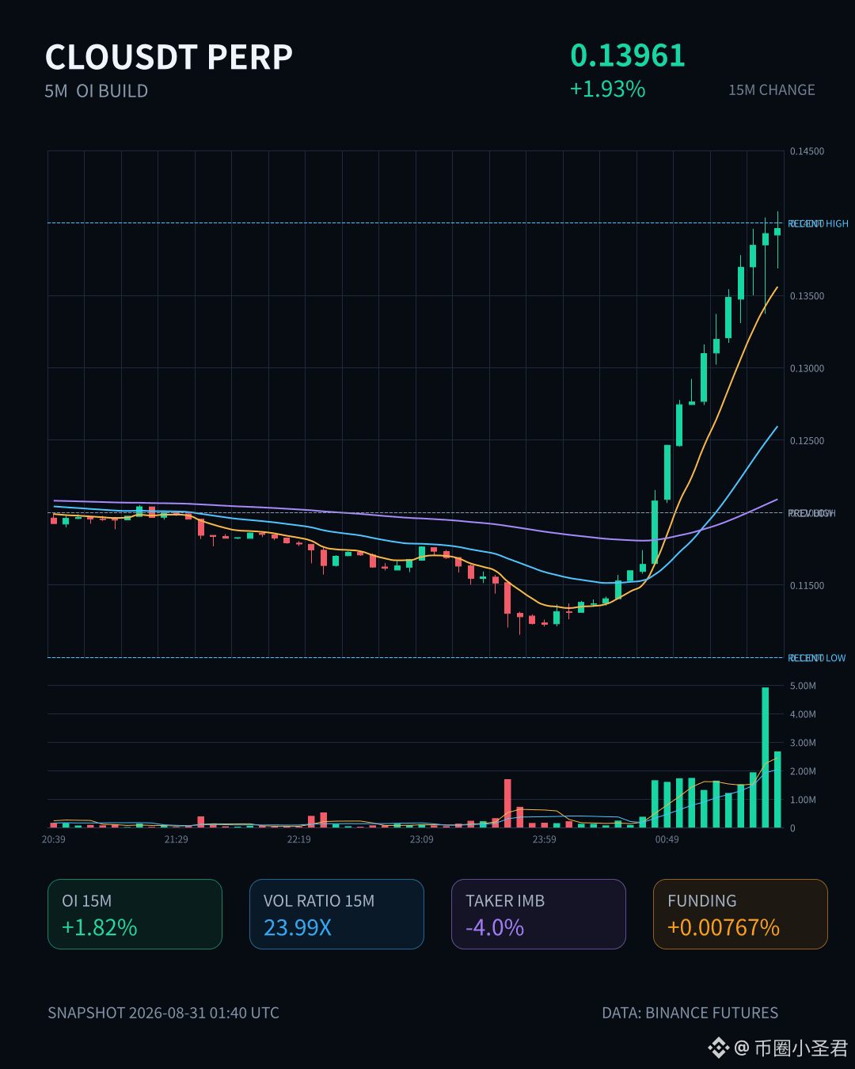Click the tallest red volume bar
Screen dimensions: 855x1069
tap(507, 804)
